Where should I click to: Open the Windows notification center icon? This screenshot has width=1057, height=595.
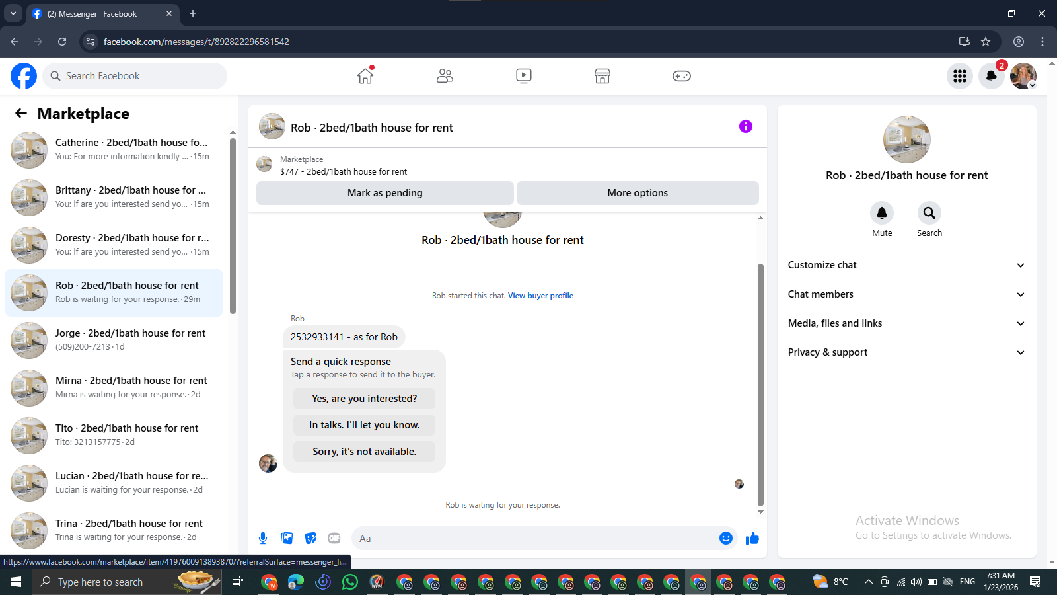pos(1035,582)
